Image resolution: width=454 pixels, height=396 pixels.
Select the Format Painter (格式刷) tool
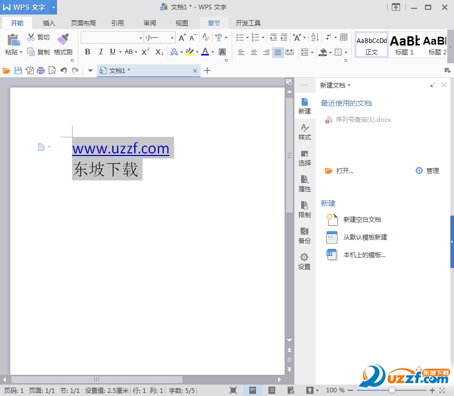pyautogui.click(x=63, y=44)
